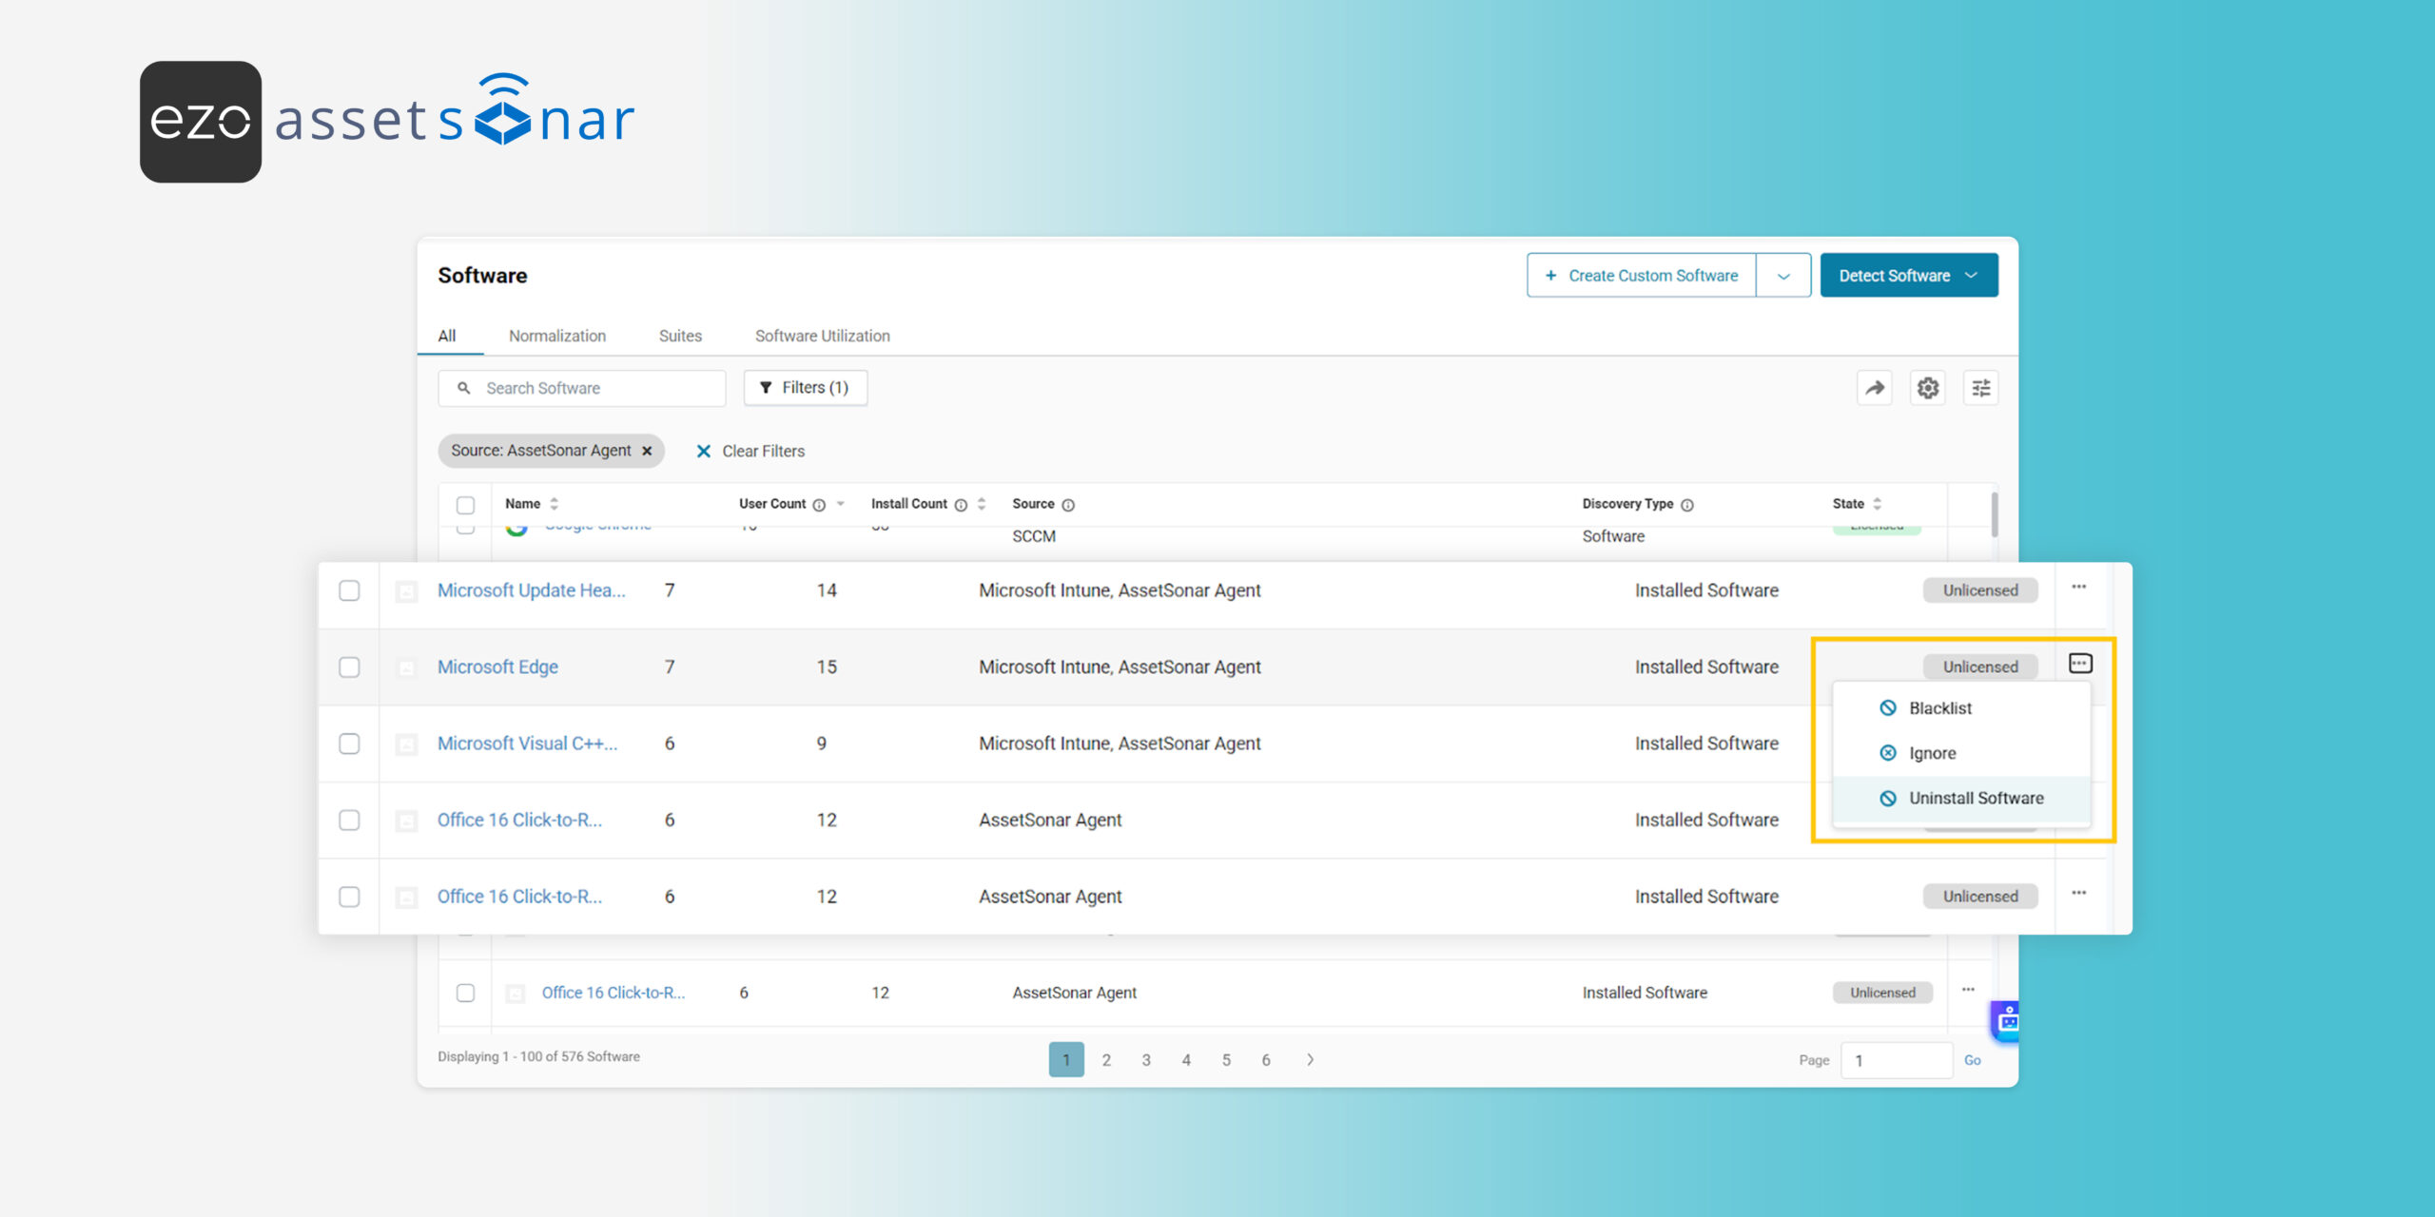This screenshot has height=1217, width=2435.
Task: Open the Detect Software dropdown
Action: [x=1908, y=276]
